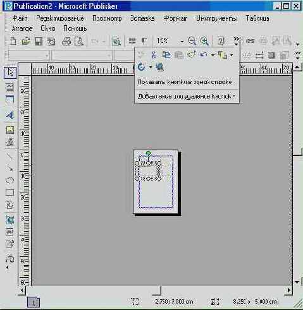Select the WordArt tool
This screenshot has width=303, height=310.
coord(9,115)
